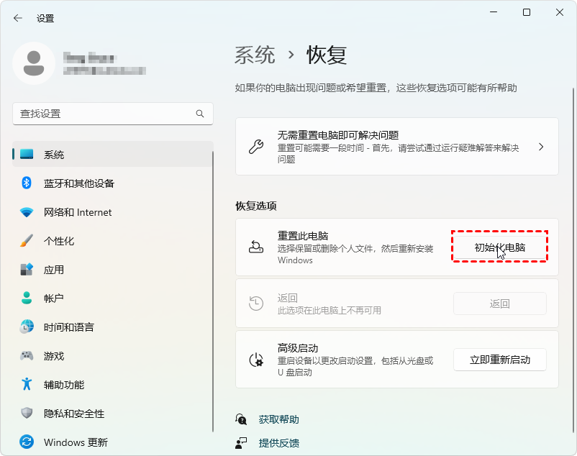
Task: Click the 帐户 person icon
Action: pos(27,298)
